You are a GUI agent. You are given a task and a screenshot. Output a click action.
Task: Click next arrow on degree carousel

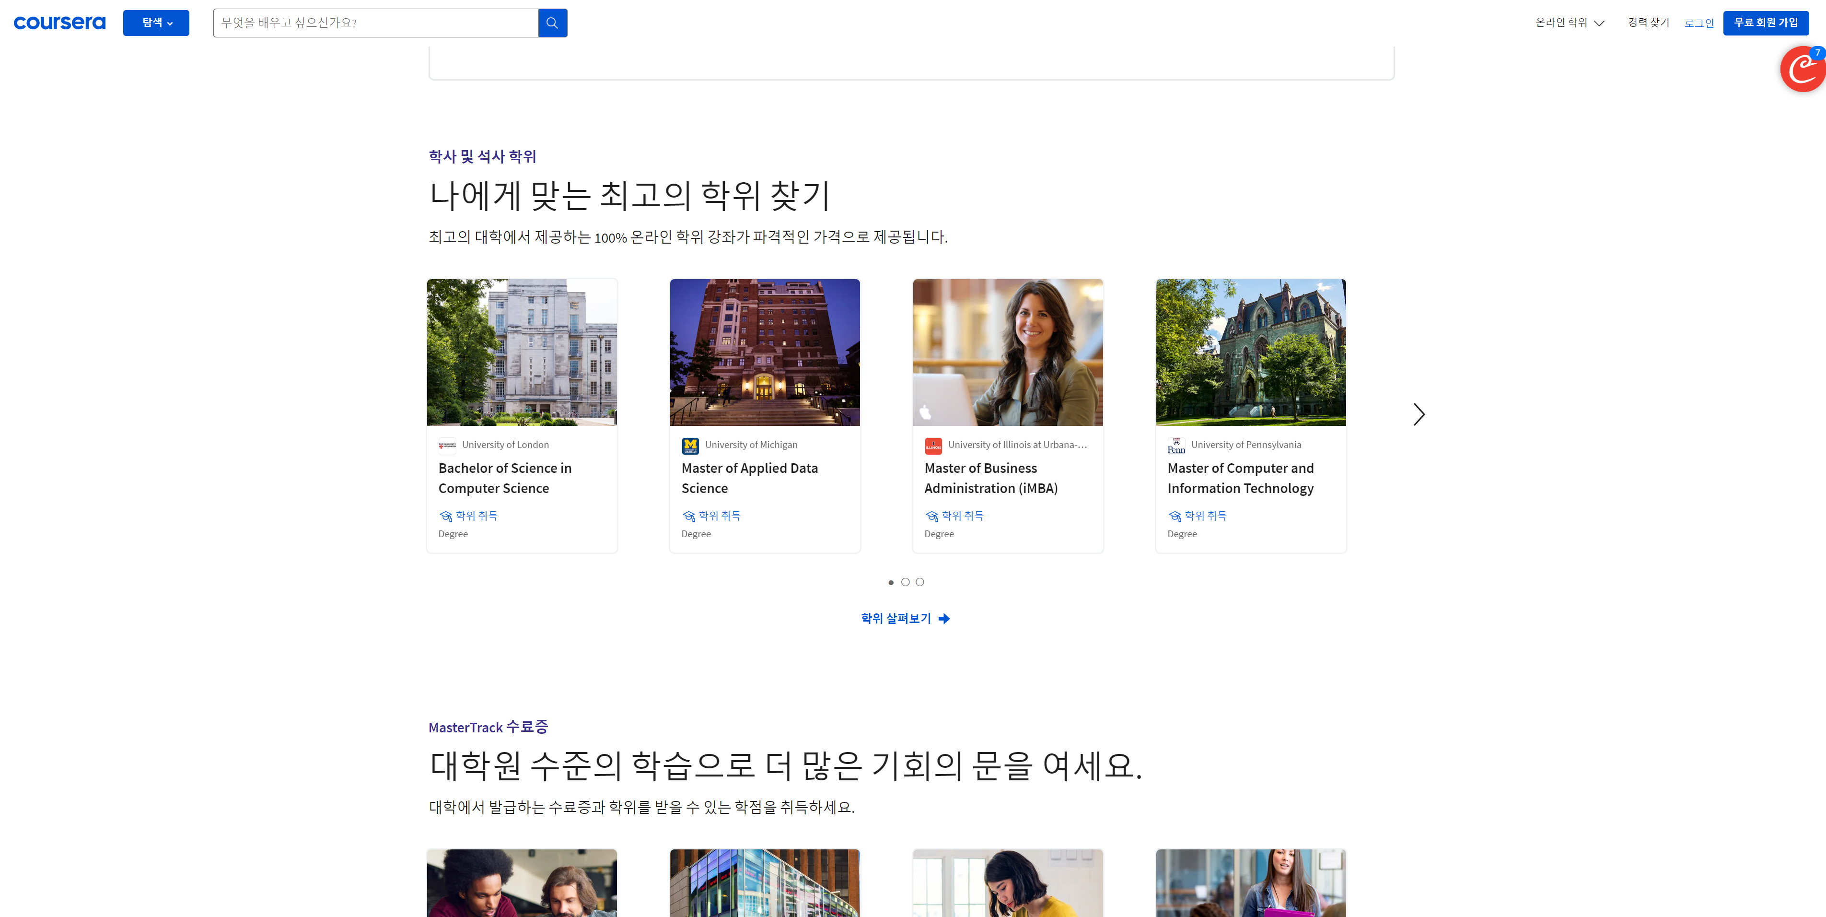(x=1419, y=414)
